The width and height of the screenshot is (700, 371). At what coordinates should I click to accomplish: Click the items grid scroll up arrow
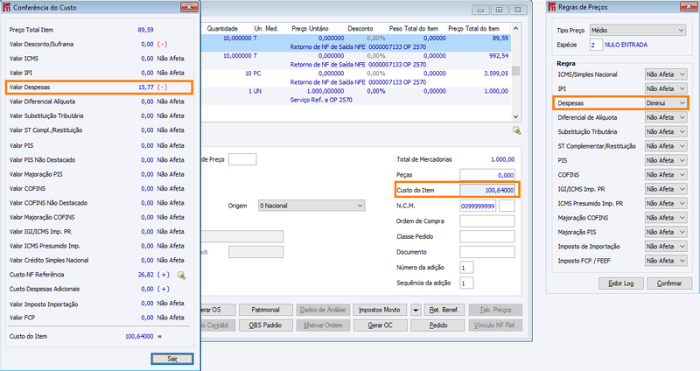coord(515,28)
